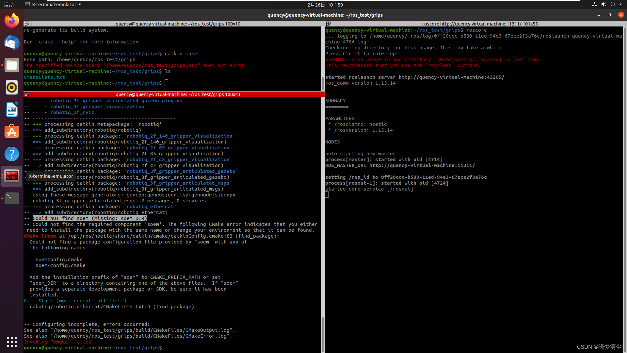
Task: Open the volume indicator
Action: pyautogui.click(x=603, y=5)
